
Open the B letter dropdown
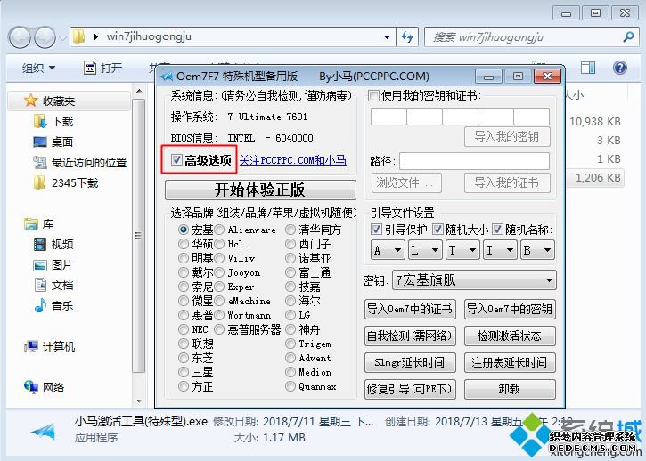[x=537, y=250]
